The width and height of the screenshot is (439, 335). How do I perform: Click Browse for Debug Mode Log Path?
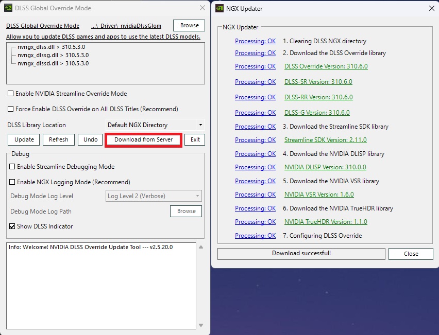point(186,211)
